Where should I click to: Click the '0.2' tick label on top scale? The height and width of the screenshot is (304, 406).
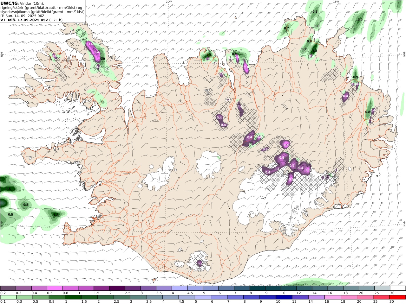(x=3, y=293)
